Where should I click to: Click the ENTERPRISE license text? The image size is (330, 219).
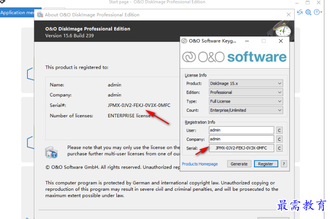129,116
